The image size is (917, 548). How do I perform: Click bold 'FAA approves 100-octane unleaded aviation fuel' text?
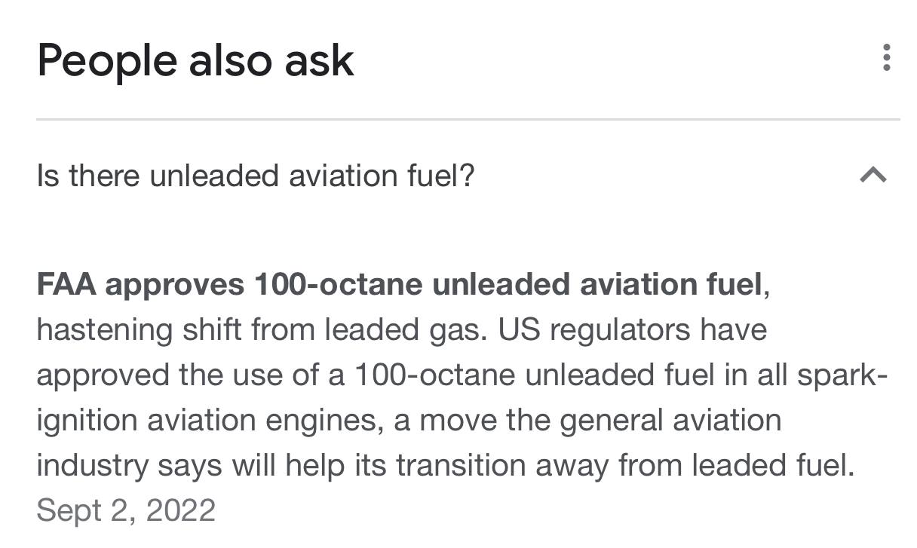(399, 285)
